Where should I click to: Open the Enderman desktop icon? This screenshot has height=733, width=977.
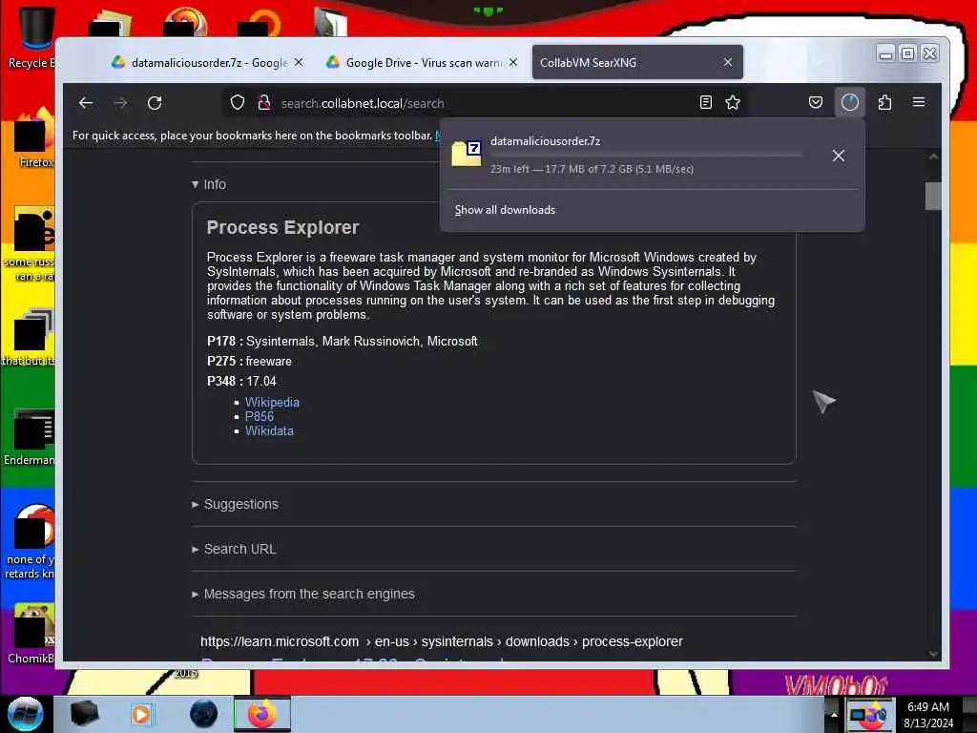(30, 436)
